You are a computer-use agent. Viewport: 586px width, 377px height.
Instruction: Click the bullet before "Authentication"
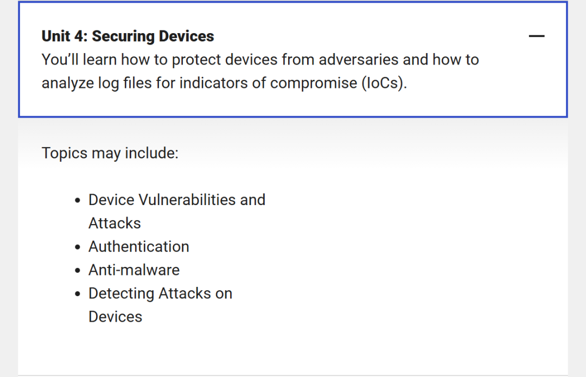point(78,247)
